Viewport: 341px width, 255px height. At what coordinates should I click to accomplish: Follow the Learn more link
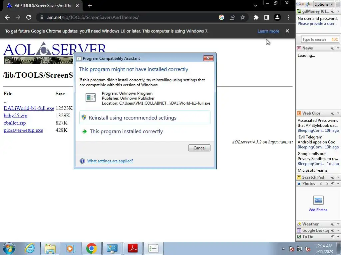point(268,31)
